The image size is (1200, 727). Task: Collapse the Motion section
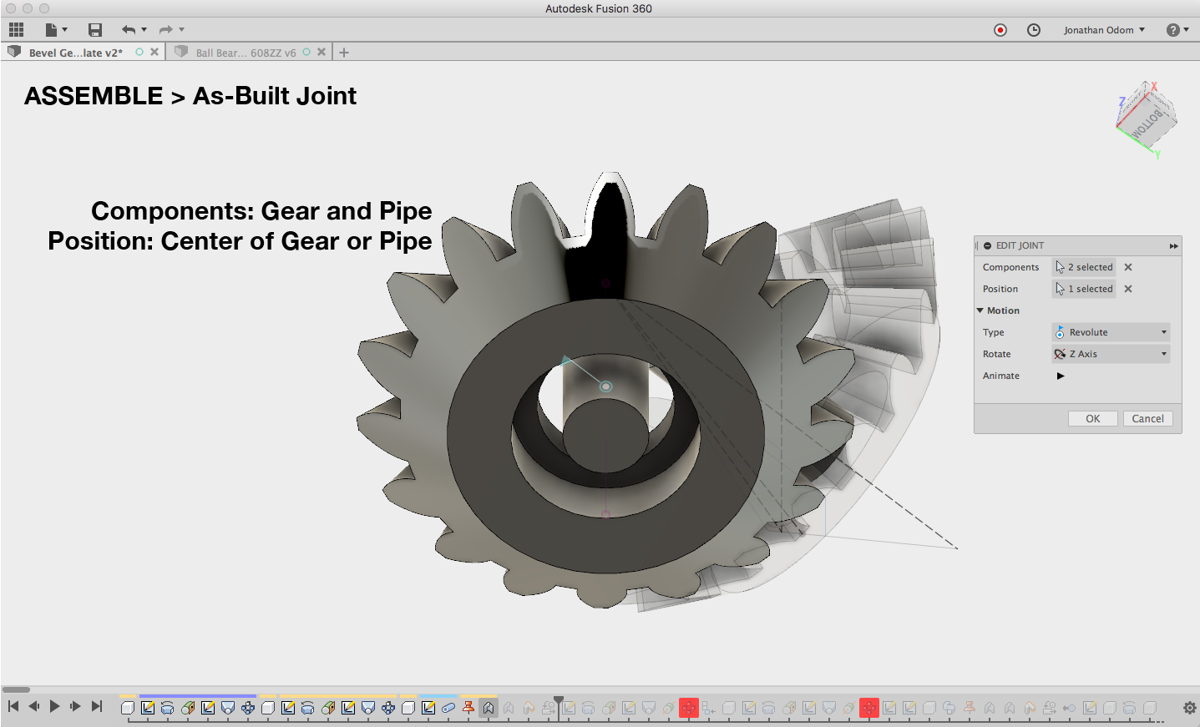[980, 310]
